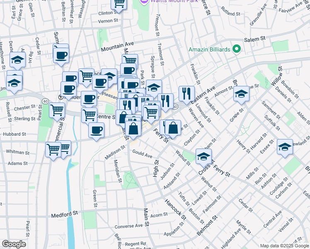Select the Rutland St label
This screenshot has height=249, width=310.
click(x=230, y=11)
